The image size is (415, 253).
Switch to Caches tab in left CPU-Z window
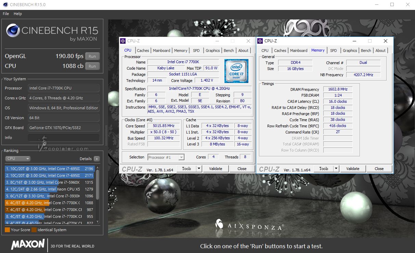click(143, 51)
